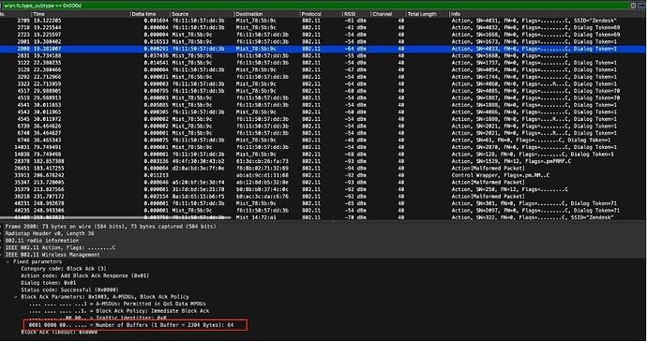Select packet 2723 at time 19.225597
The image size is (647, 341).
click(323, 35)
